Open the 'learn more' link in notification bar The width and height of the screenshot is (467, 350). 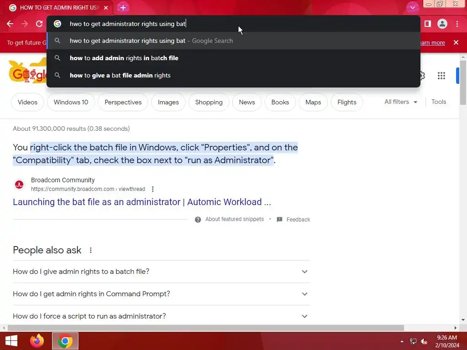point(432,42)
